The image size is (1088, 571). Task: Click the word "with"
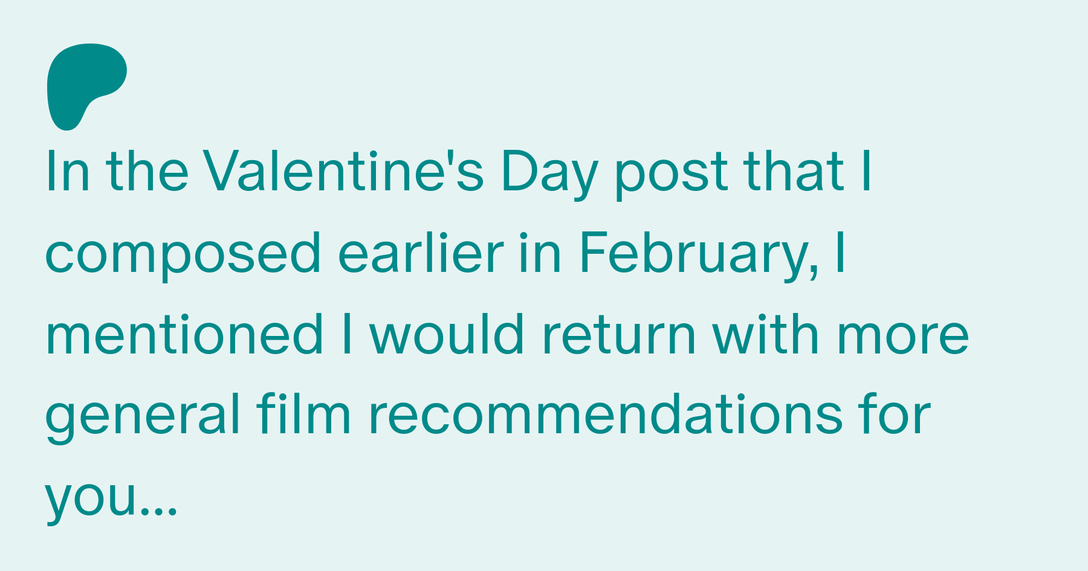point(766,334)
